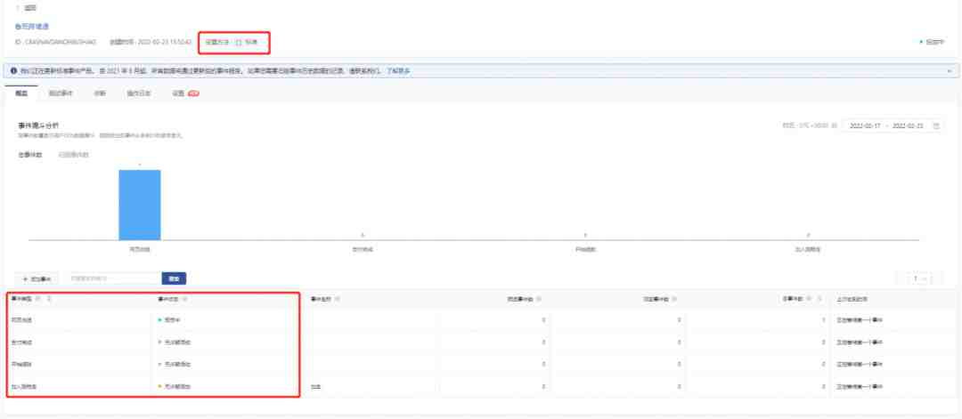Viewport: 962px width, 419px height.
Task: Click the device icon inside the top red box
Action: pyautogui.click(x=239, y=43)
